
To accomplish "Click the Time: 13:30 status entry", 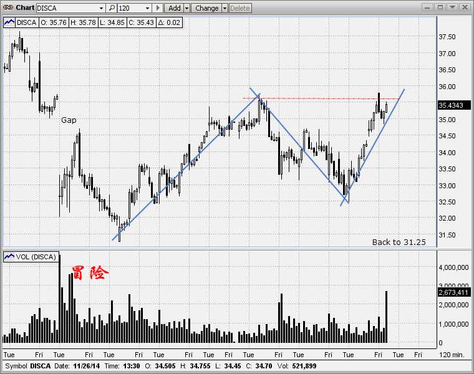I will tap(122, 366).
